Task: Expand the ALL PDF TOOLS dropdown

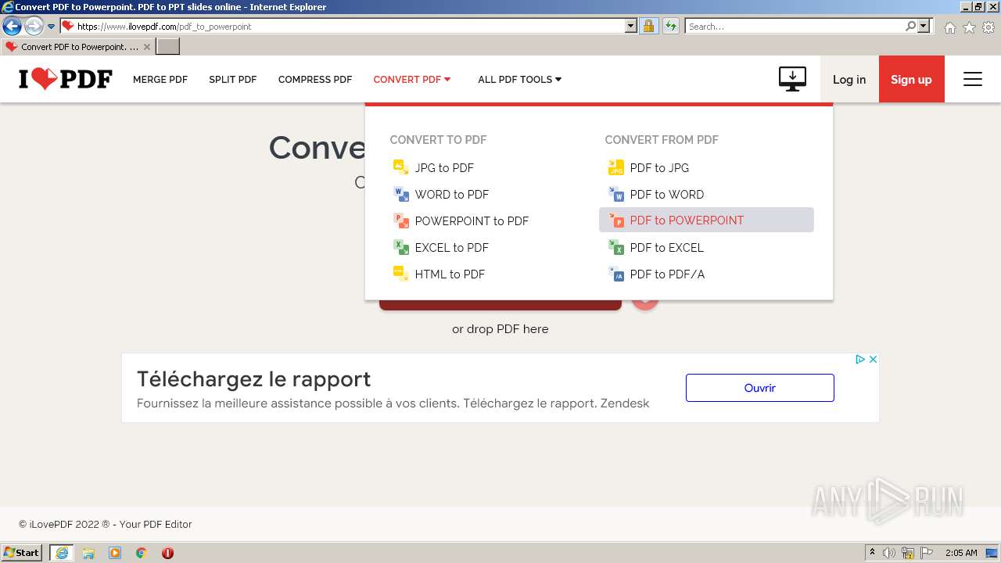Action: 520,79
